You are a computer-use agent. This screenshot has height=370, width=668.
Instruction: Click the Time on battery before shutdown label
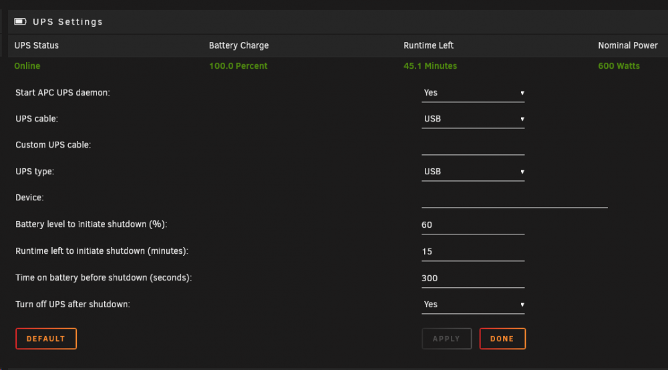tap(104, 278)
